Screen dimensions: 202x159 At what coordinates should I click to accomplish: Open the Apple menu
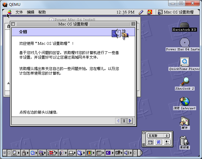pyautogui.click(x=10, y=12)
